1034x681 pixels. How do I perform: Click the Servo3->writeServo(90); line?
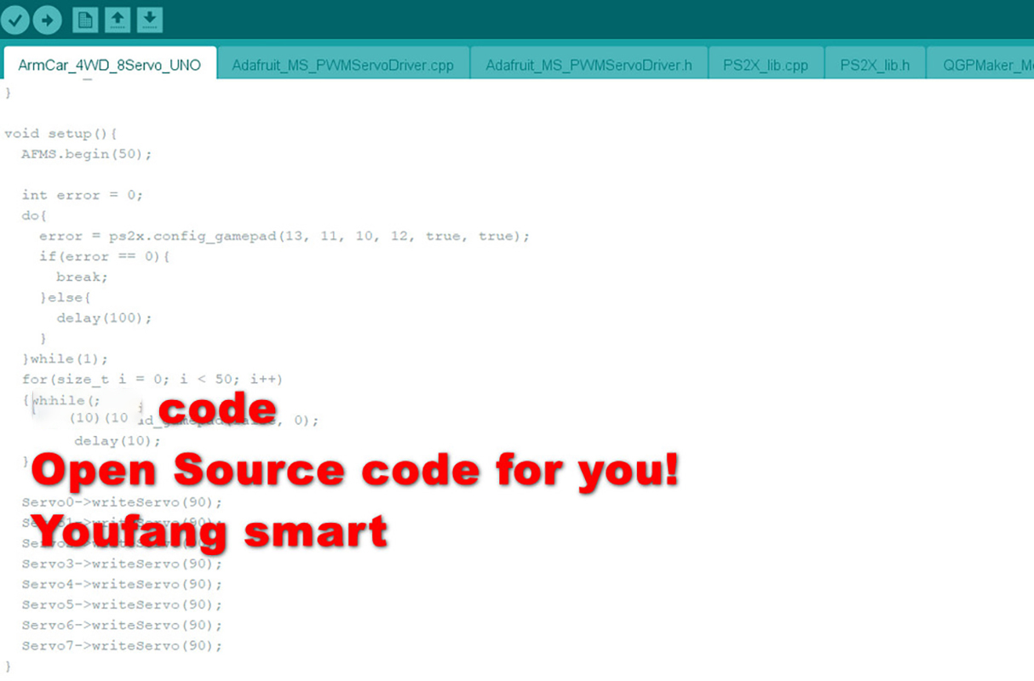122,564
